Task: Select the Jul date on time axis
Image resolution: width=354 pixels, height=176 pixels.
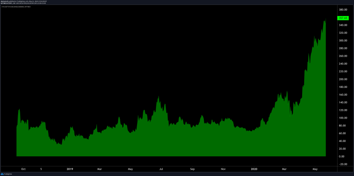Action: click(161, 169)
